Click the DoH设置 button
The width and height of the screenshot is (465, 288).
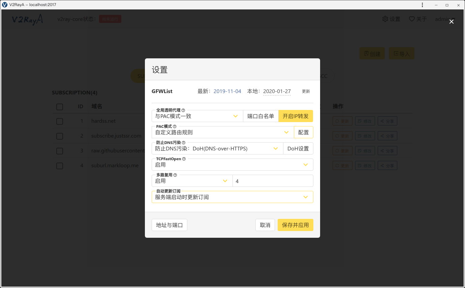(298, 148)
